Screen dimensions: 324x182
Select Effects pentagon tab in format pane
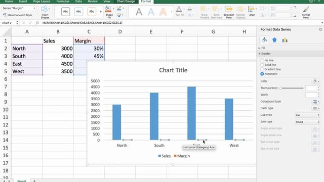274,40
